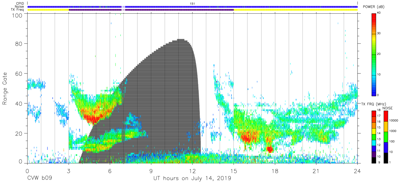Click the TX FRQ (MHz) color bar
The height and width of the screenshot is (185, 402).
click(x=374, y=137)
